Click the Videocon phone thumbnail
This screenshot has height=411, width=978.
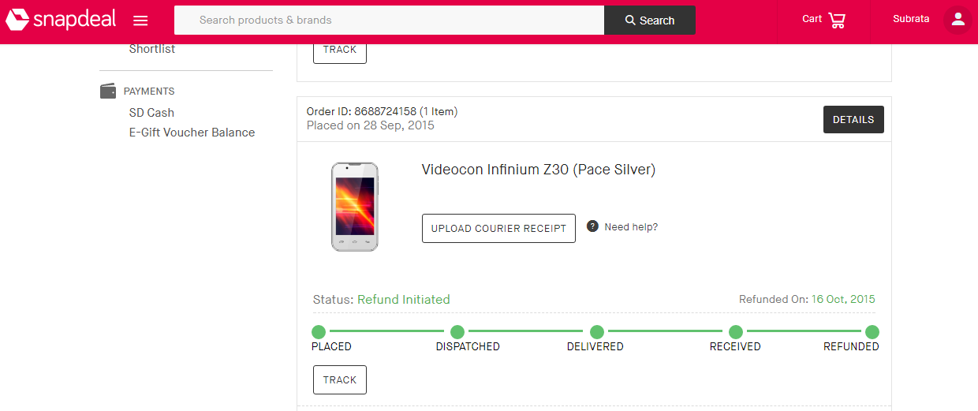click(354, 207)
